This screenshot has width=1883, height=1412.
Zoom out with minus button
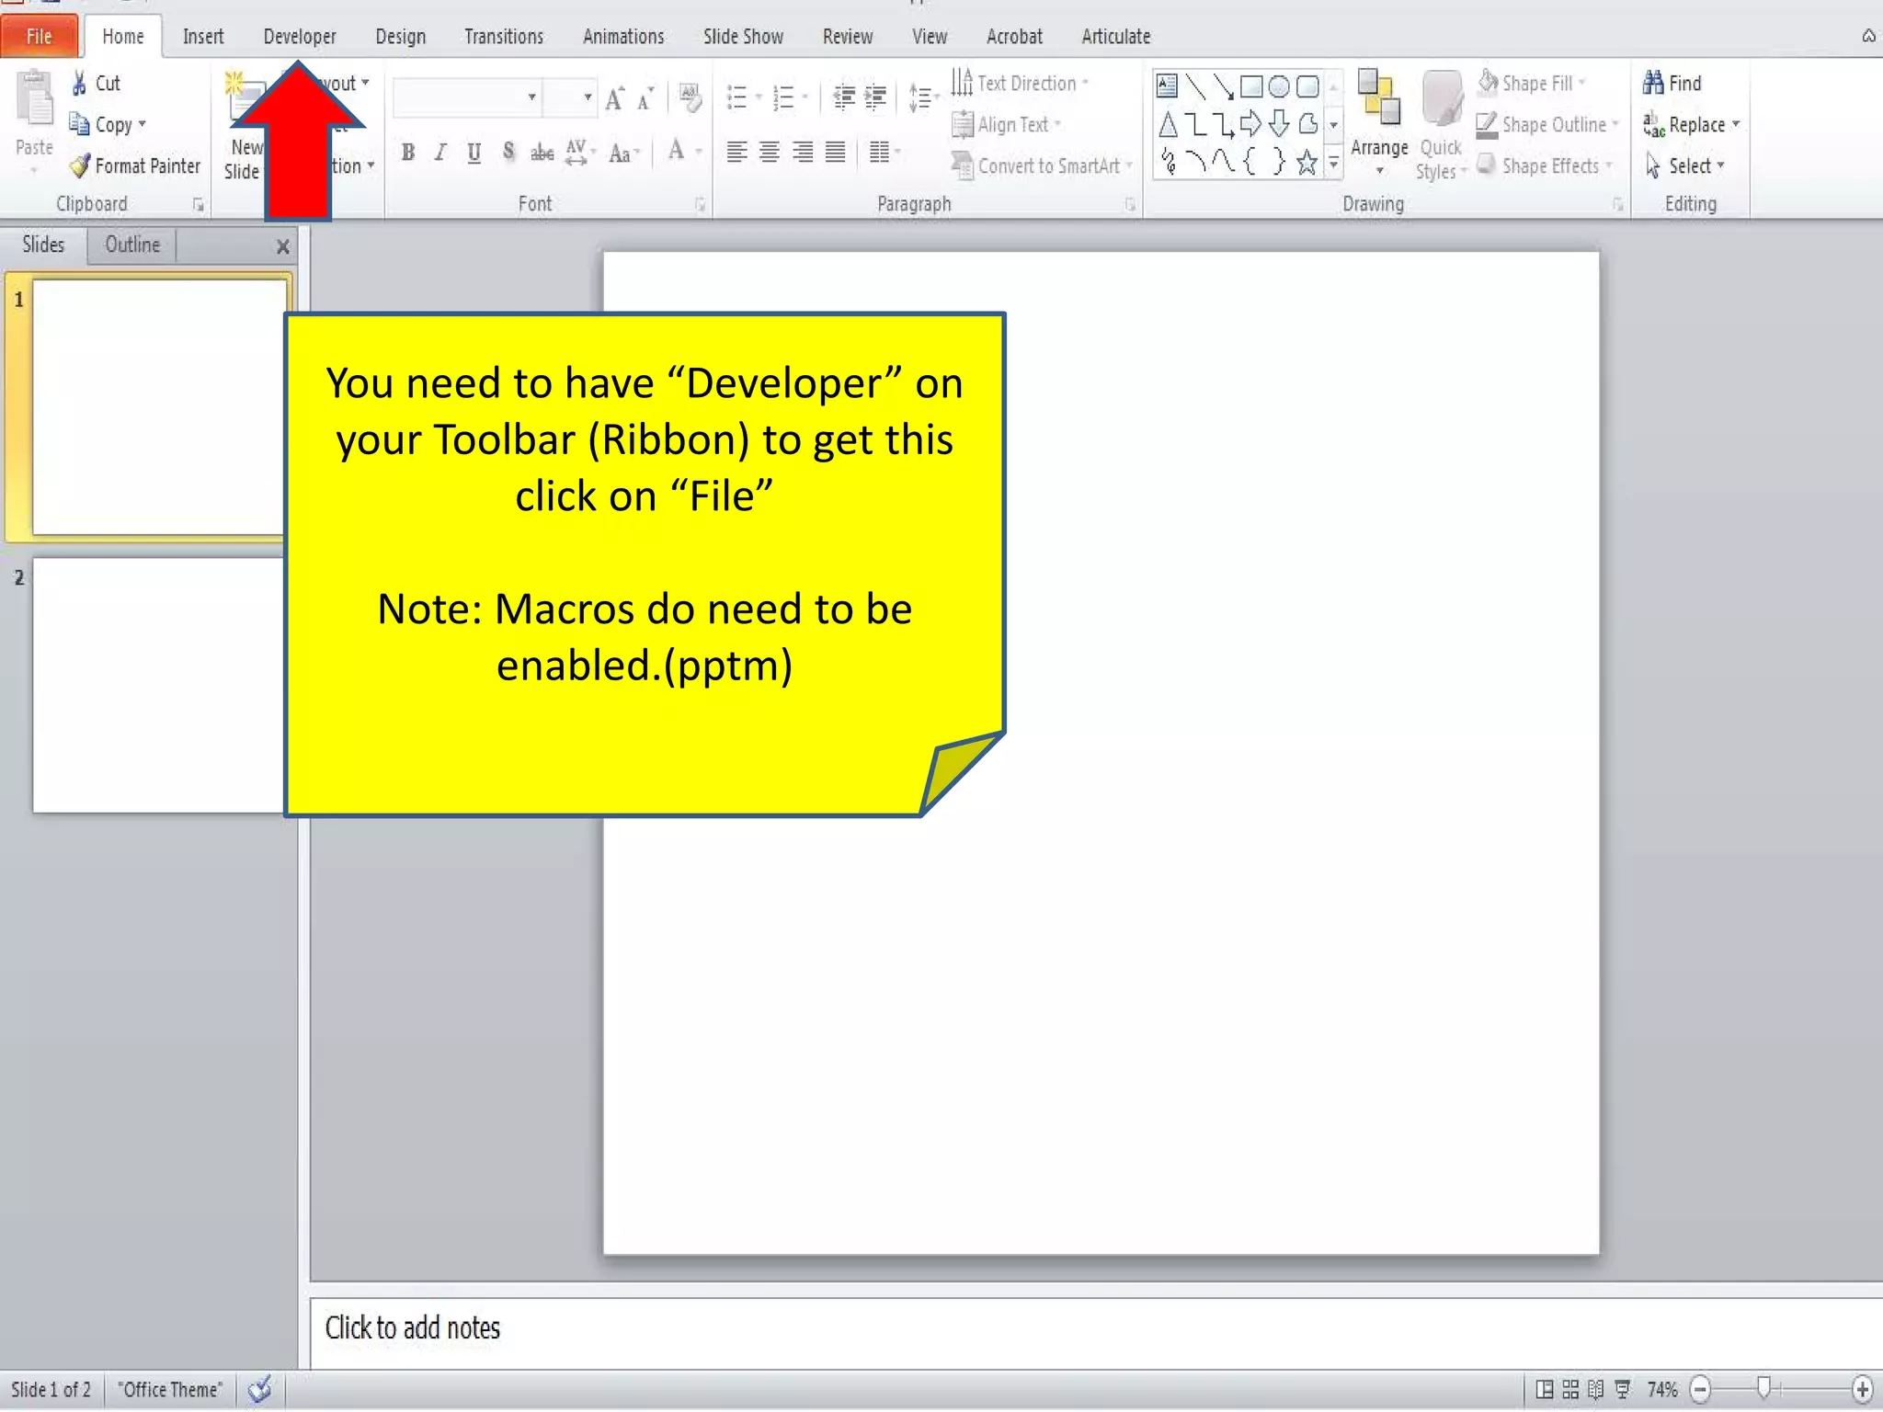click(1701, 1389)
